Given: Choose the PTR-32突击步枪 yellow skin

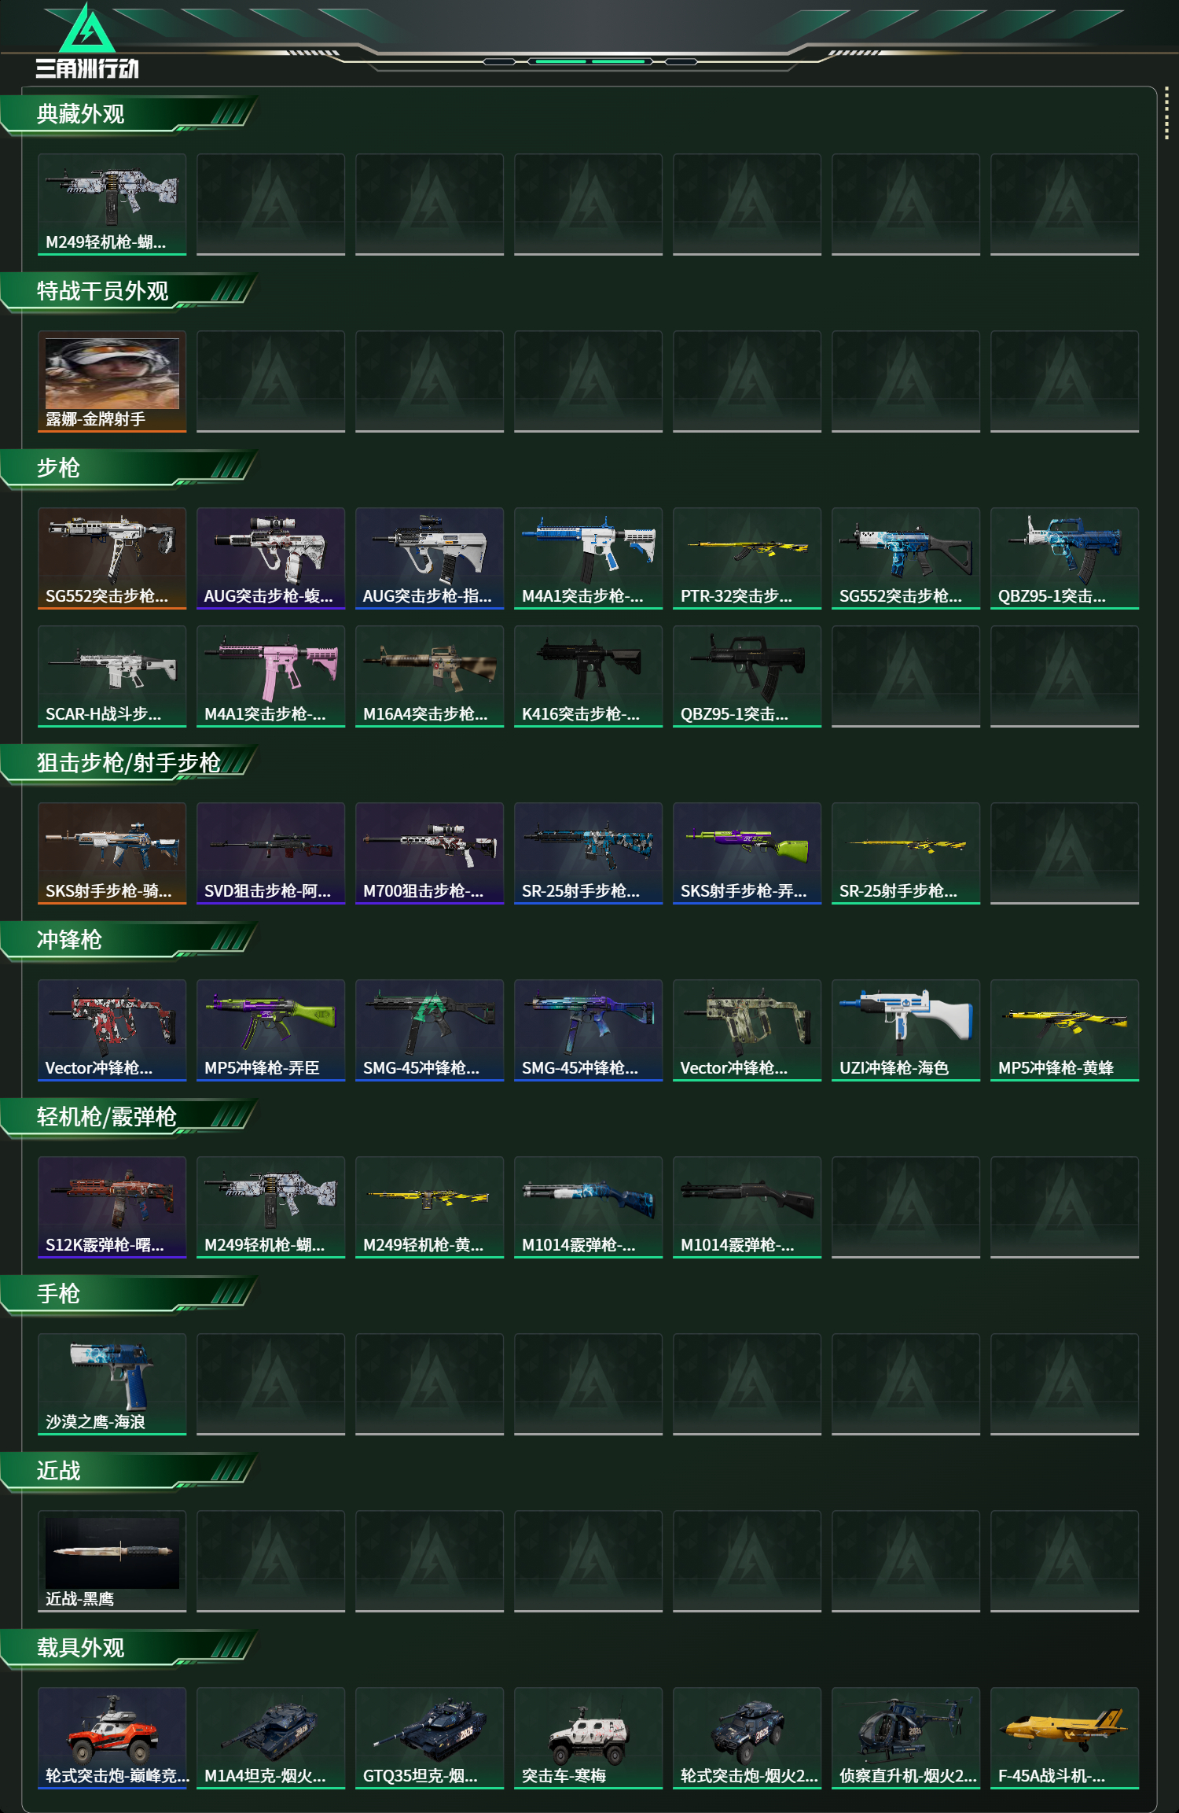Looking at the screenshot, I should 747,558.
